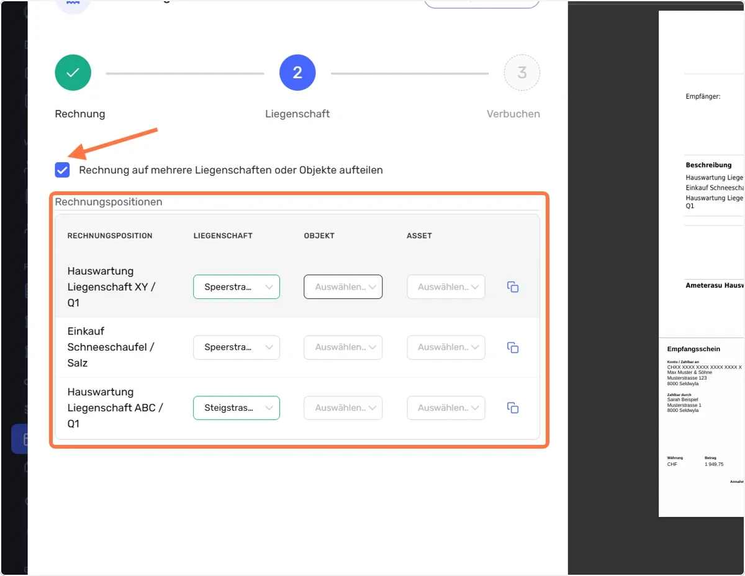745x576 pixels.
Task: Select the step 2 Liegenschaft circle
Action: click(297, 73)
